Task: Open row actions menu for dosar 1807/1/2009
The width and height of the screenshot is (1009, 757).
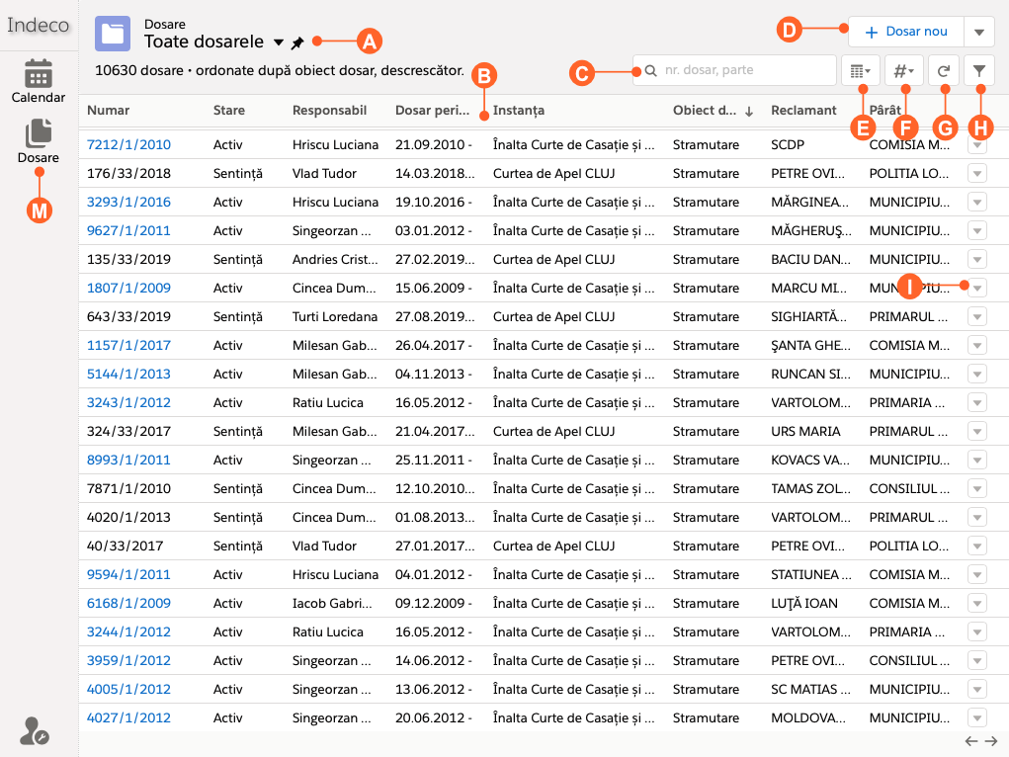Action: (x=977, y=289)
